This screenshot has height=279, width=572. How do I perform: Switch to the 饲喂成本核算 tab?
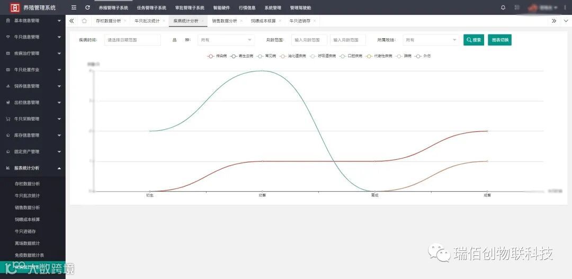coord(263,21)
